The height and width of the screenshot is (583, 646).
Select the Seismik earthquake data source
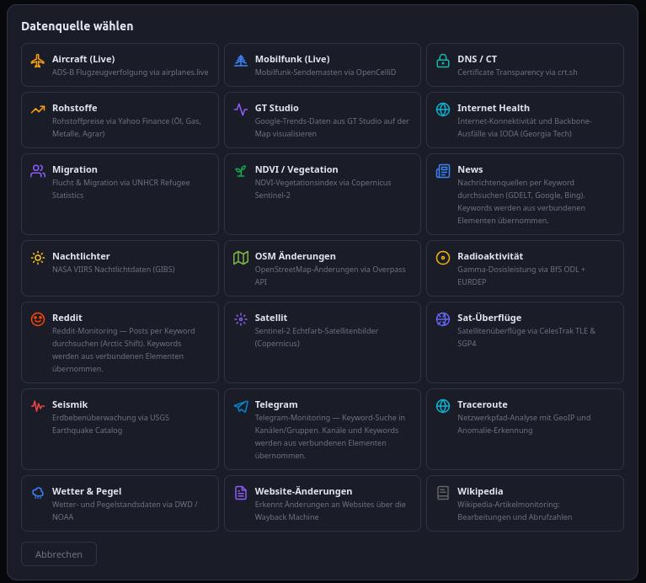[x=120, y=430]
